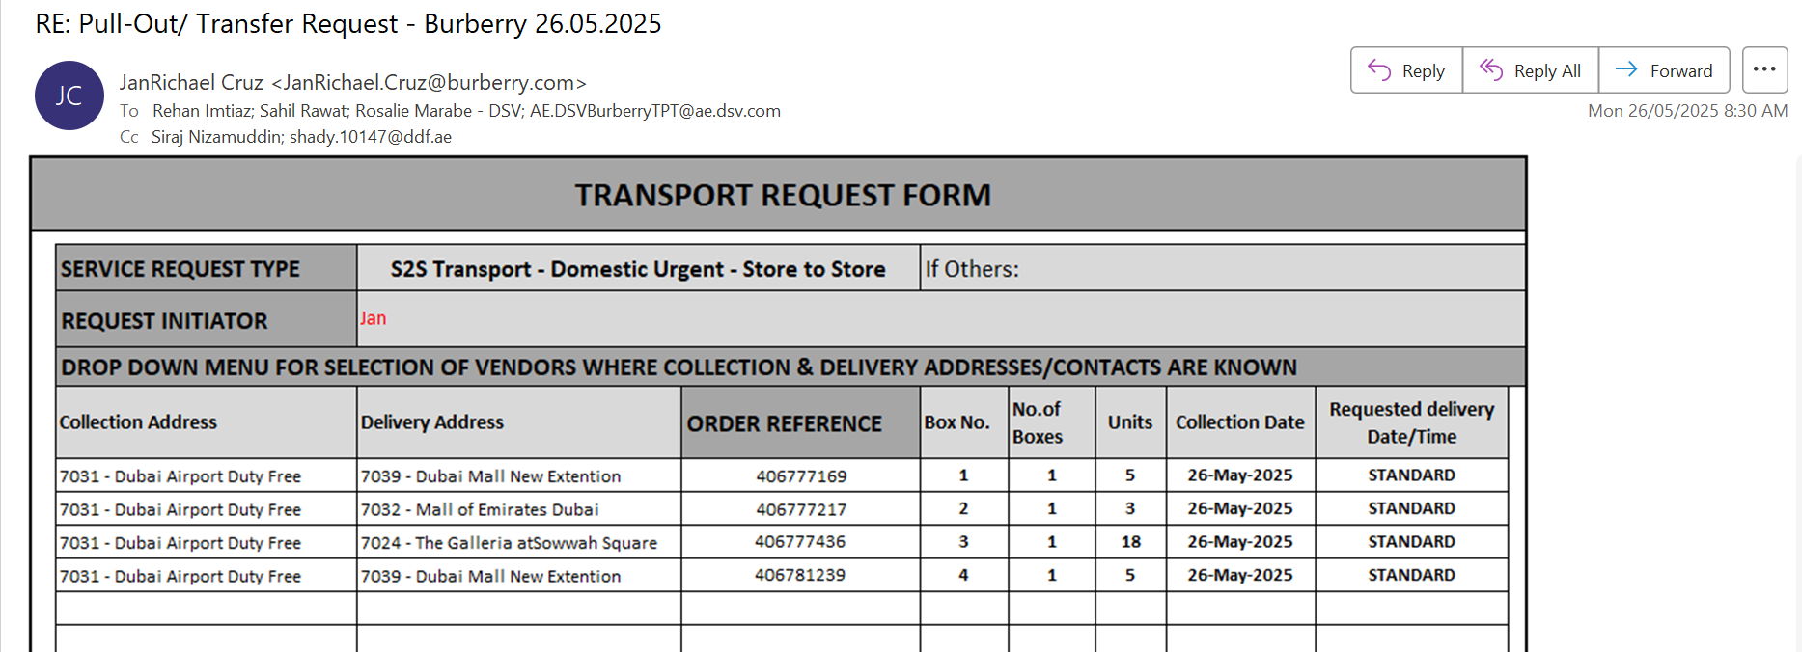
Task: Click the Forward arrow icon
Action: [1626, 69]
